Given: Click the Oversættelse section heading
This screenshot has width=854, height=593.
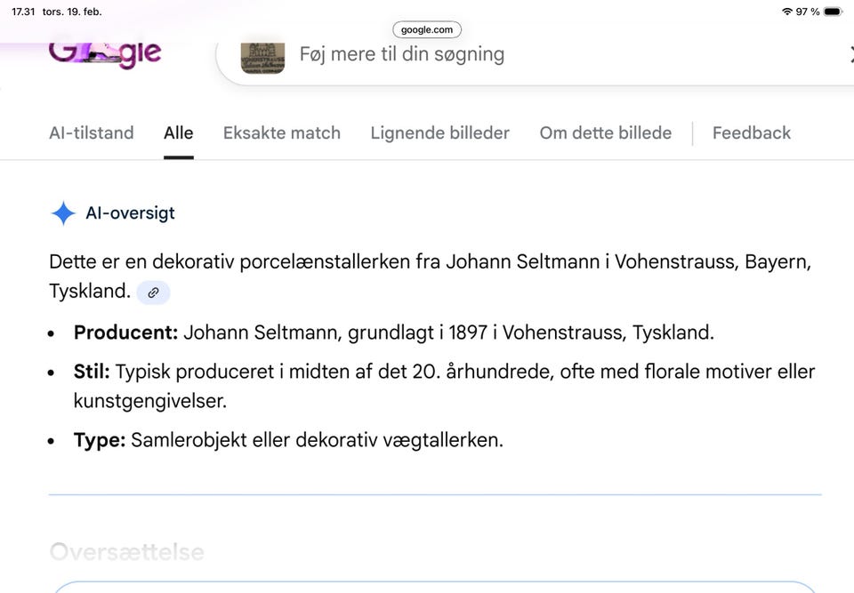Looking at the screenshot, I should point(125,551).
